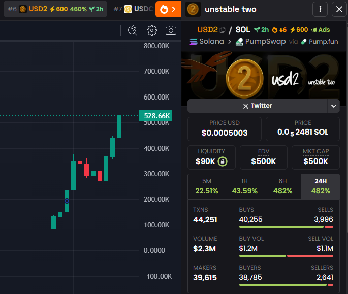Select the #6 USD2 trending ticker
Viewport: 348px width, 294px height.
pyautogui.click(x=55, y=9)
